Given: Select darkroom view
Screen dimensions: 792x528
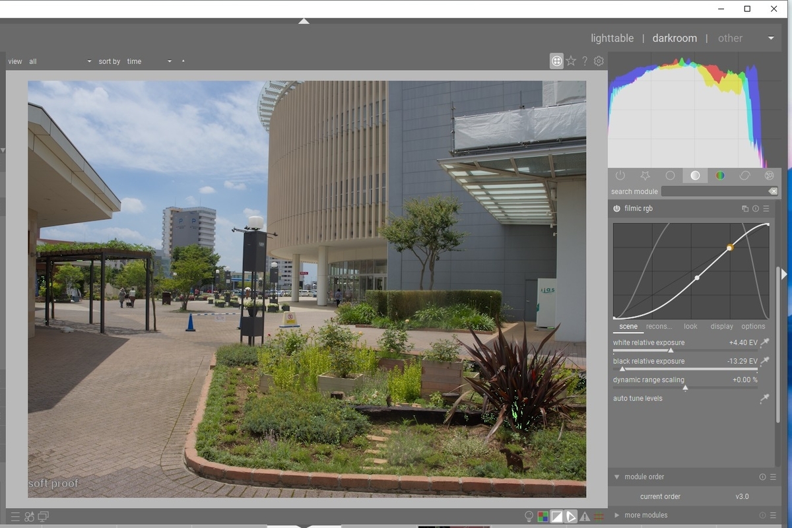Looking at the screenshot, I should (x=675, y=38).
